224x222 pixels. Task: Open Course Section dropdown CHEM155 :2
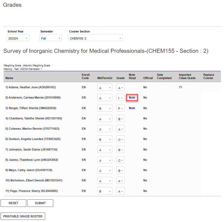95,38
